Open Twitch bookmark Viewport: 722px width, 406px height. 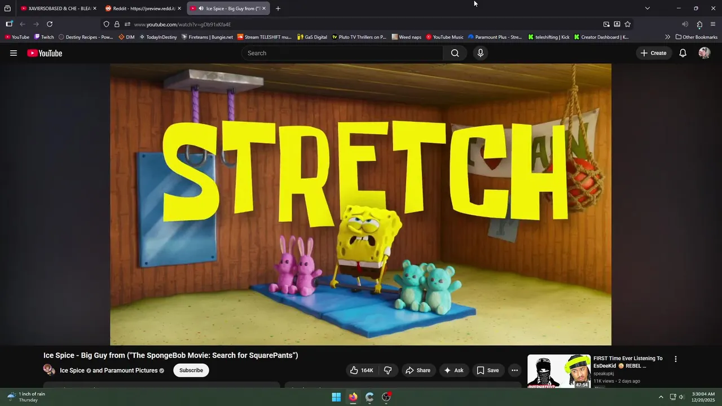coord(44,37)
